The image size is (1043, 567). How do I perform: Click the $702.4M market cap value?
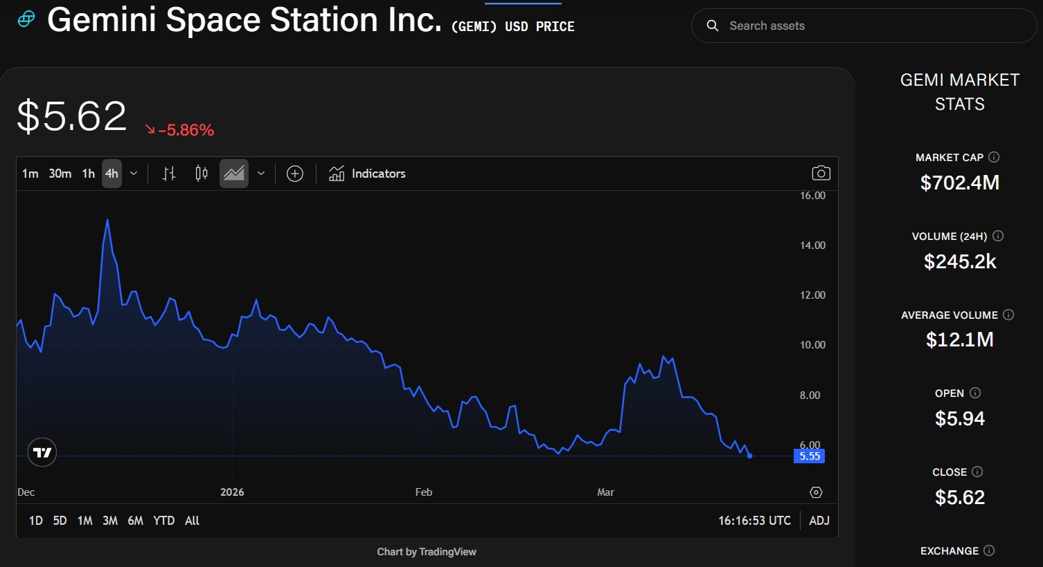tap(960, 183)
